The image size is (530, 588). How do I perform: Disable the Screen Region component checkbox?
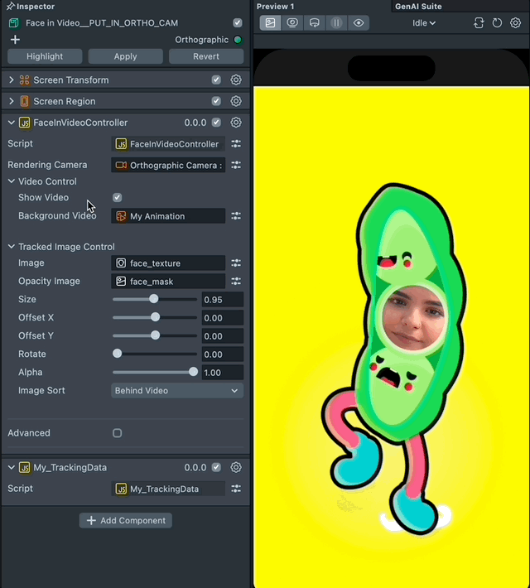pyautogui.click(x=216, y=101)
